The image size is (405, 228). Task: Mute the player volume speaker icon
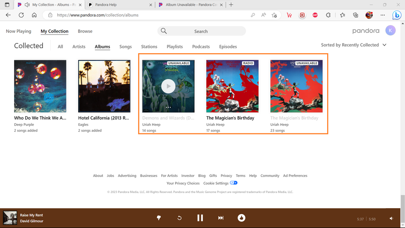(391, 219)
